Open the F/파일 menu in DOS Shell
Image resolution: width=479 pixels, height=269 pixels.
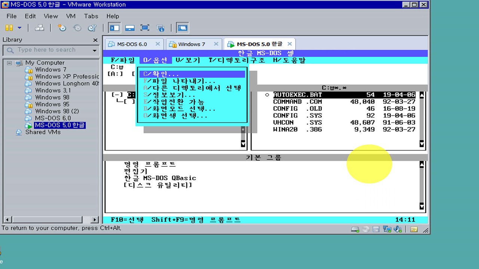tap(123, 60)
